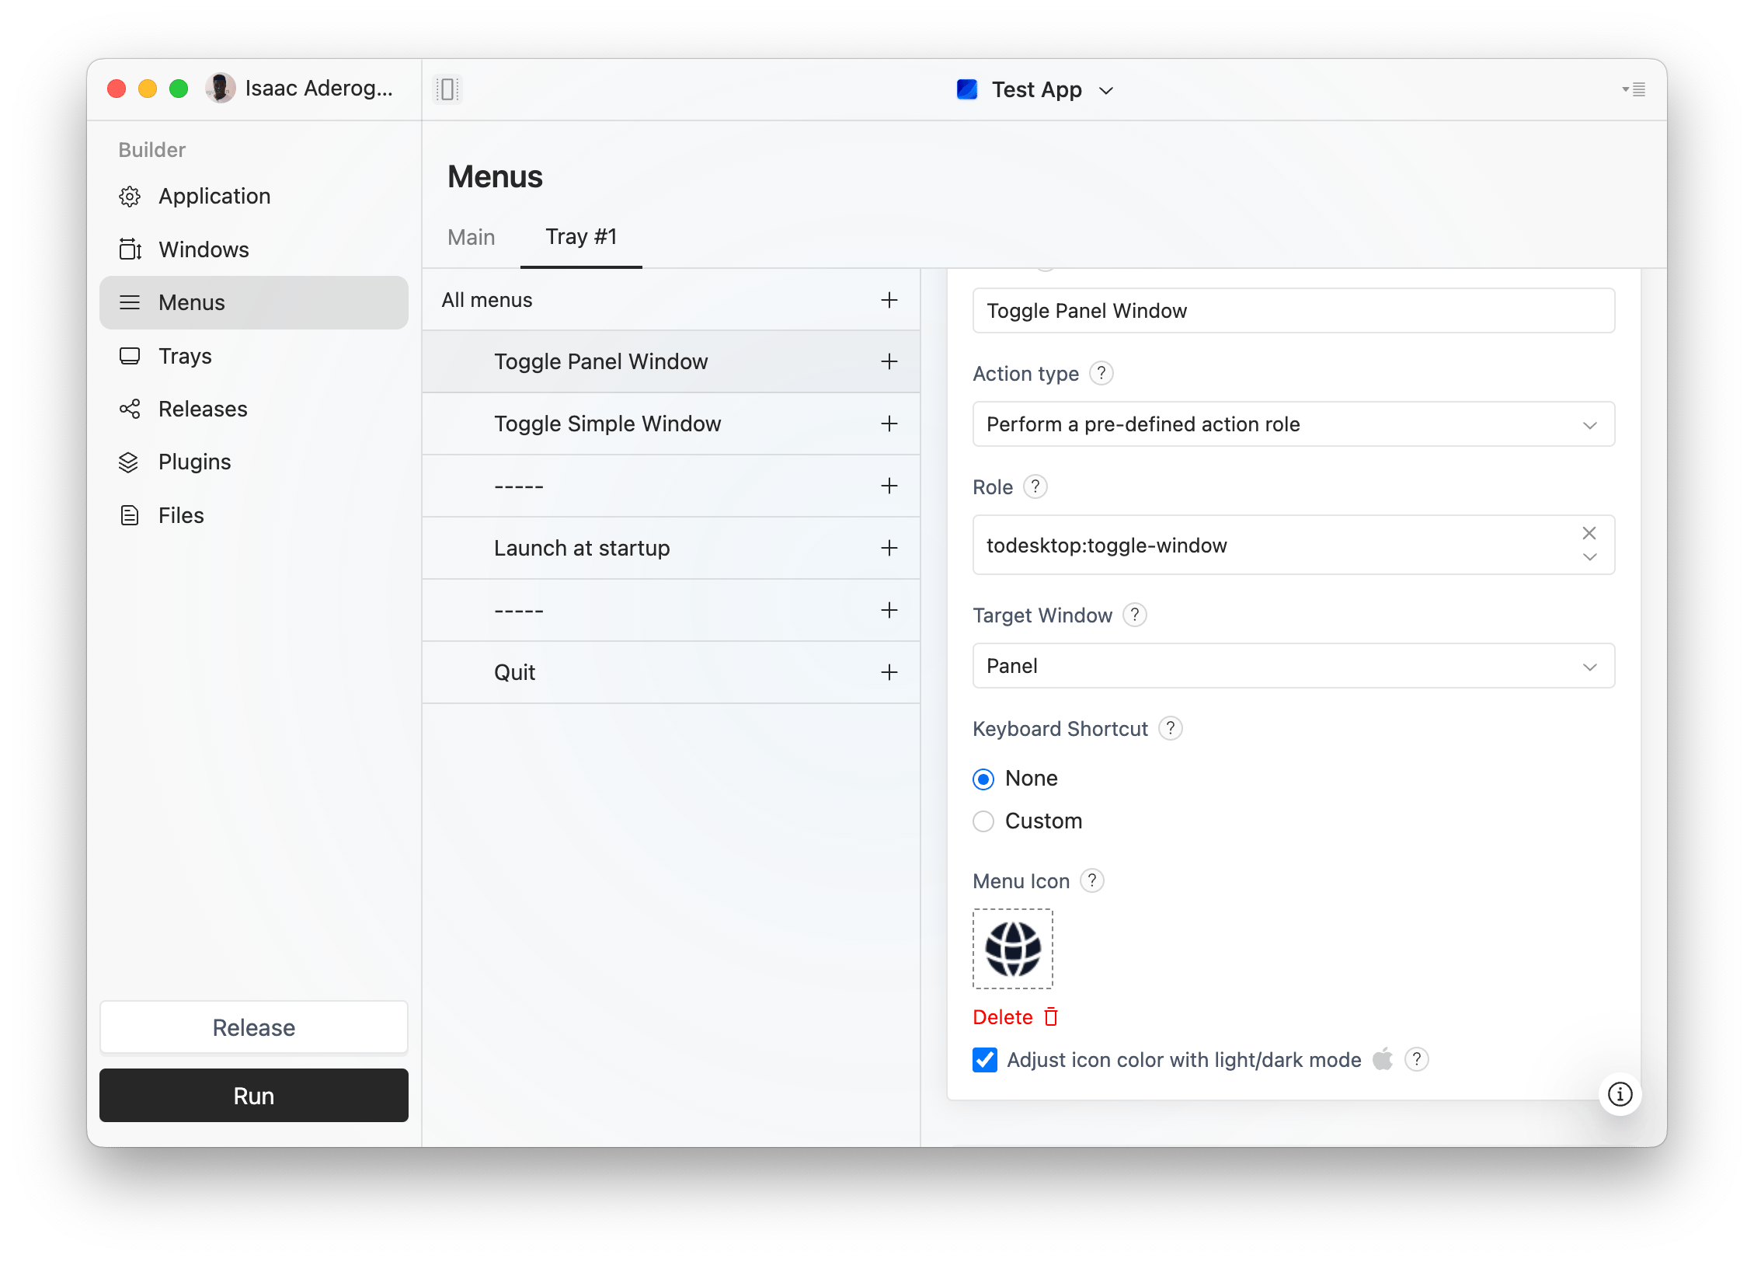Uncheck adjust icon color with light/dark mode
Screen dimensions: 1754x1262
985,1059
